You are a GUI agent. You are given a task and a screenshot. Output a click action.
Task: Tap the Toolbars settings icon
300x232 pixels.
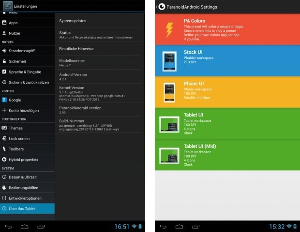tap(4, 149)
